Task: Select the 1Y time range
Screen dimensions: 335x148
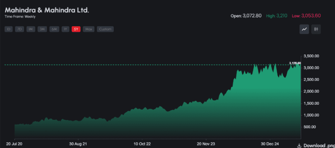Action: (x=65, y=29)
